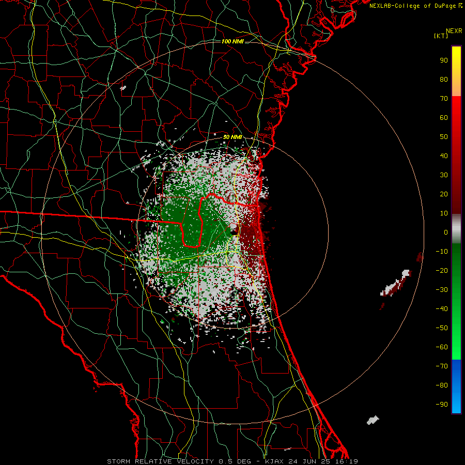Click the isolated gray echo offshore in the southeast
465x465 pixels.
click(x=373, y=420)
